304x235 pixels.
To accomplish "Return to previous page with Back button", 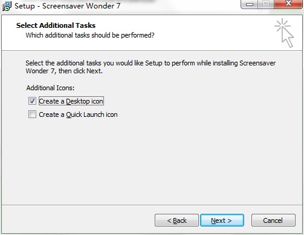I will [176, 220].
